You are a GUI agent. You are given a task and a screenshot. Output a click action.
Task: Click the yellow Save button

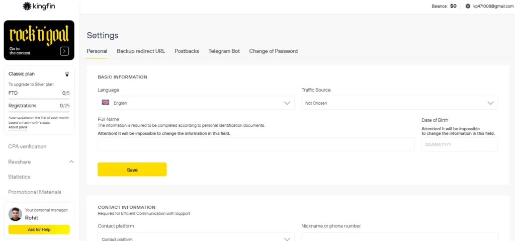132,170
